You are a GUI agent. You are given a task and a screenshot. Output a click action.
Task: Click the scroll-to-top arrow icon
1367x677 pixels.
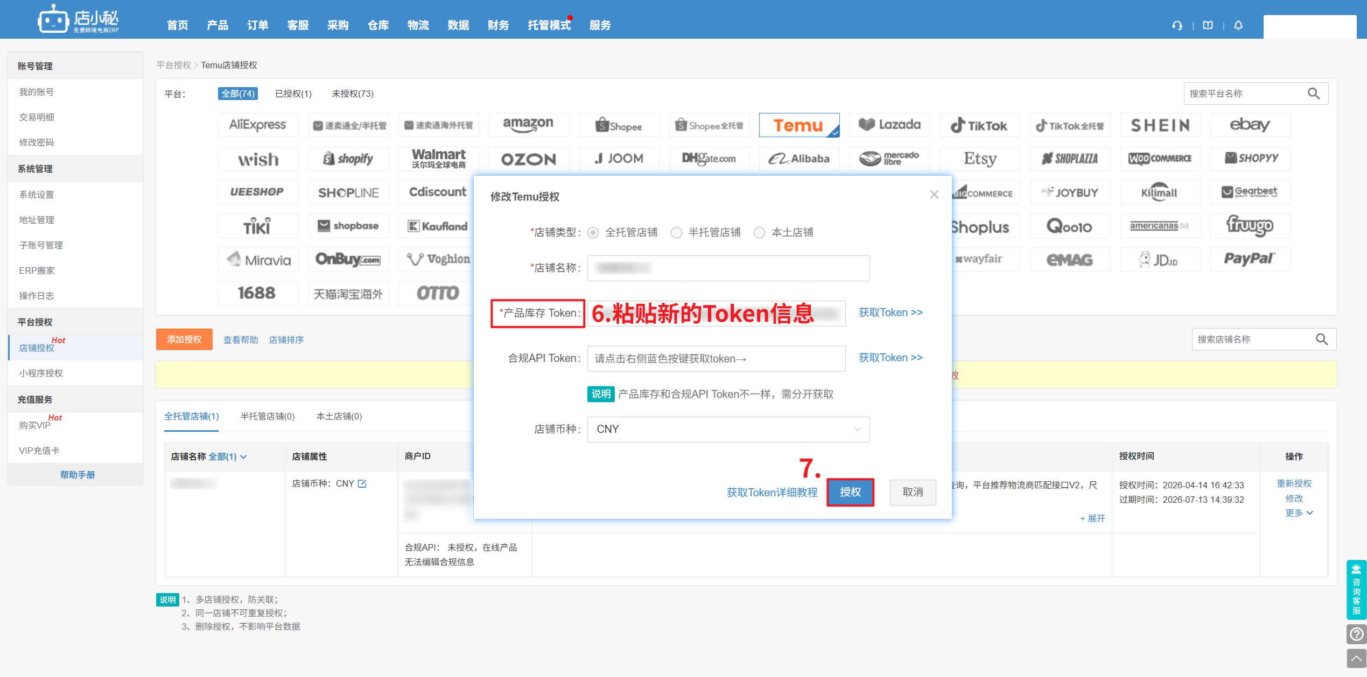pyautogui.click(x=1356, y=658)
